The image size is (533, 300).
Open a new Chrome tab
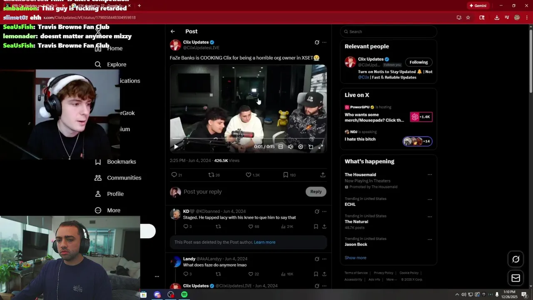139,6
